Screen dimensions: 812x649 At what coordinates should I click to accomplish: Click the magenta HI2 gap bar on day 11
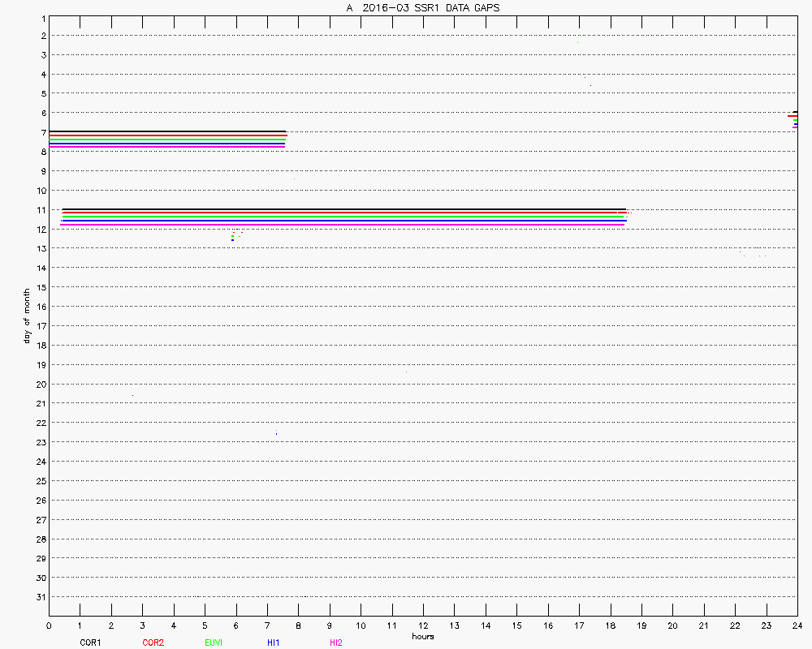(344, 225)
